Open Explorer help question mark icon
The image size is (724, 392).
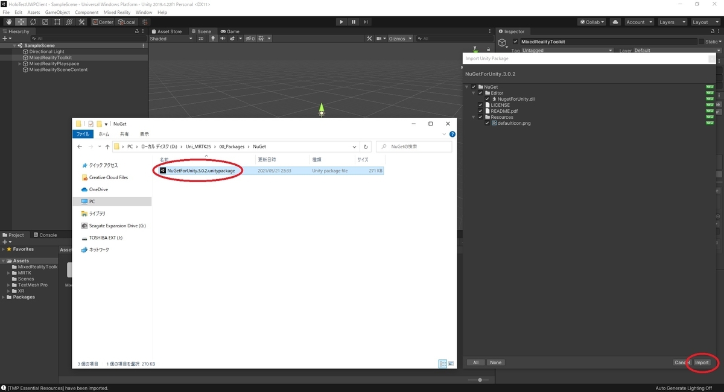tap(453, 134)
